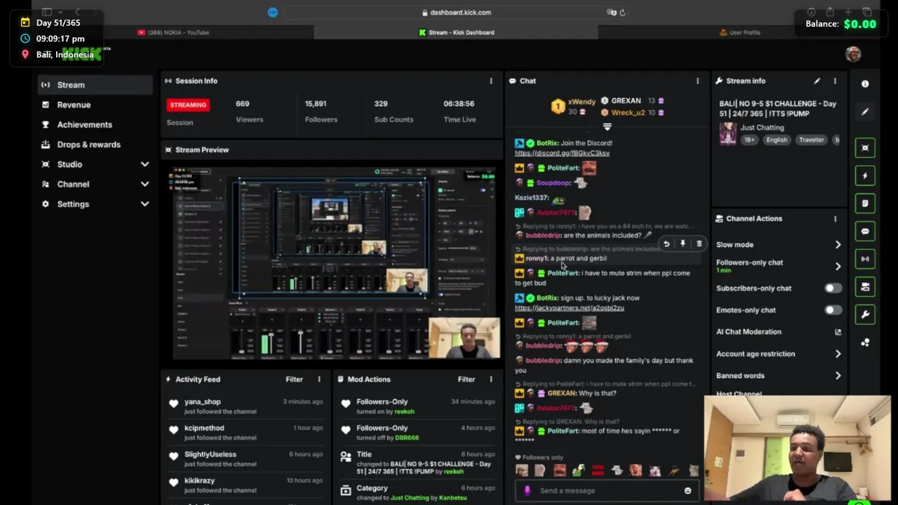Click the English stream tag
The height and width of the screenshot is (505, 898).
click(x=776, y=140)
